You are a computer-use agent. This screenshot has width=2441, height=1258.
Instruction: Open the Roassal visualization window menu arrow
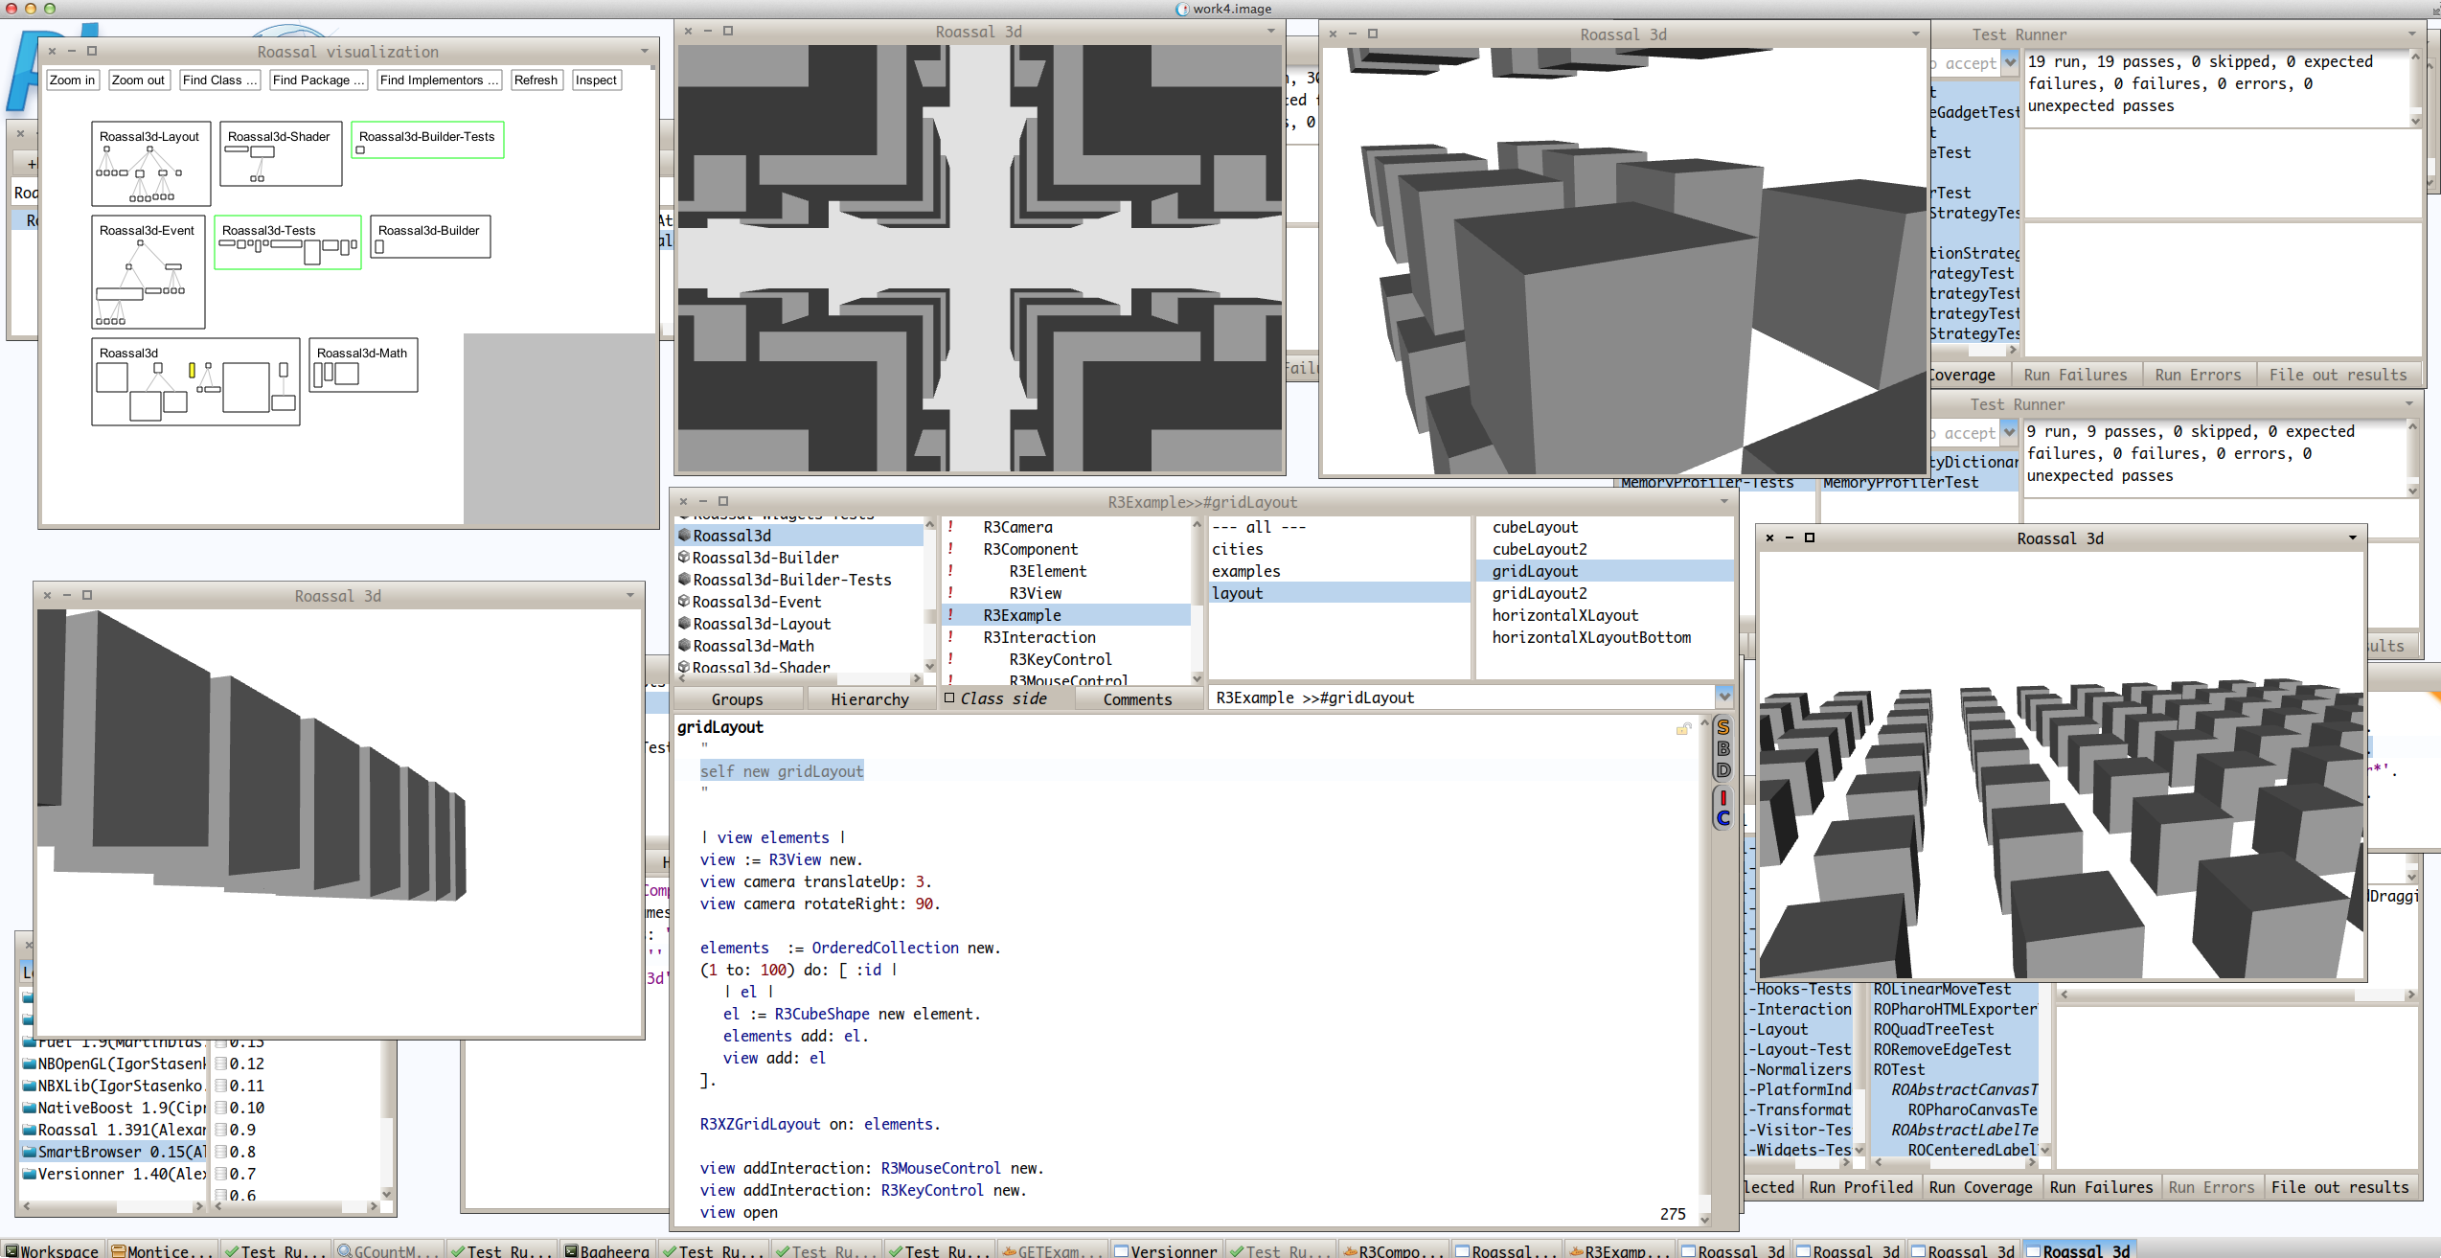click(x=645, y=51)
